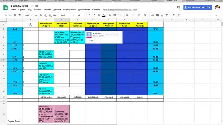The width and height of the screenshot is (223, 125).
Task: Open the 123 number format dropdown
Action: pos(55,15)
